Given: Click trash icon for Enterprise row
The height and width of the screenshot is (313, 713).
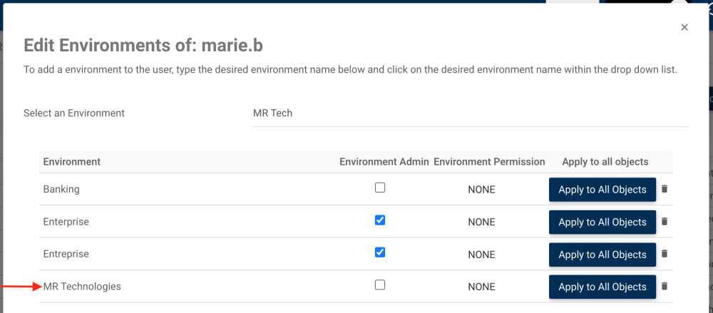Looking at the screenshot, I should click(665, 222).
